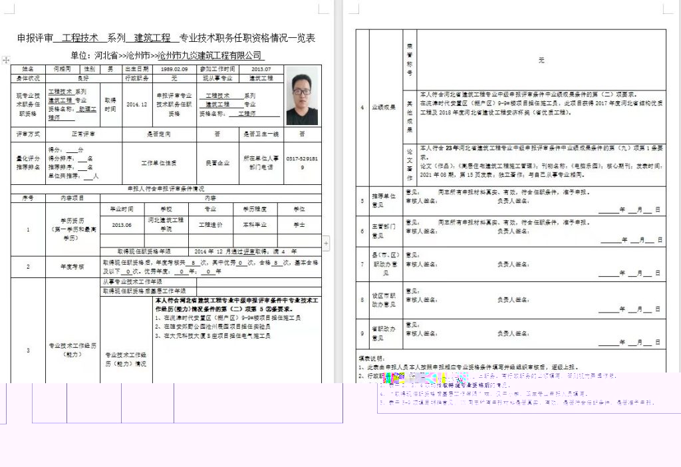681x467 pixels.
Task: Click the table move handle icon
Action: point(5,60)
